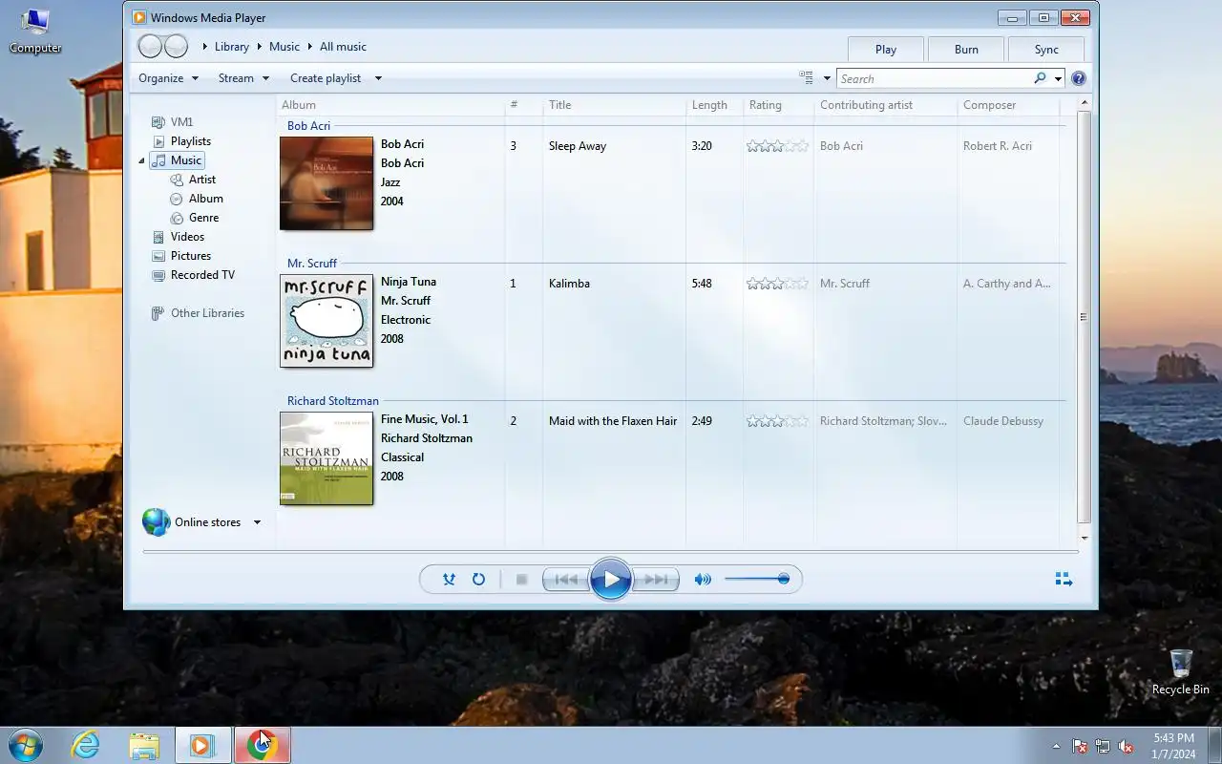
Task: Set the star rating for Sleep Away
Action: coord(777,146)
